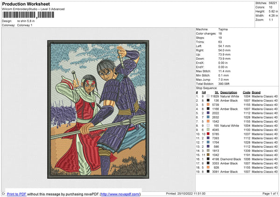Click 'Wilcom EmbroideryStudio – Level 3 Advanced' text
The image size is (280, 197).
(33, 9)
